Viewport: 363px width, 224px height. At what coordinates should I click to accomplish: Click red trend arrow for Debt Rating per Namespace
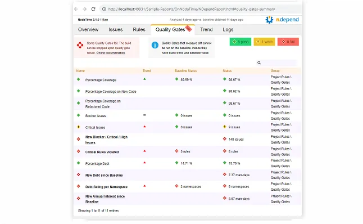tap(144, 186)
